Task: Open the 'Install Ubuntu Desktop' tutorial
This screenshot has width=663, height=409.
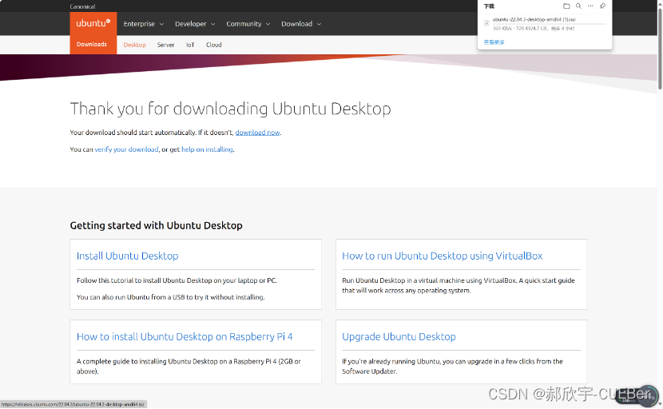Action: pos(127,256)
